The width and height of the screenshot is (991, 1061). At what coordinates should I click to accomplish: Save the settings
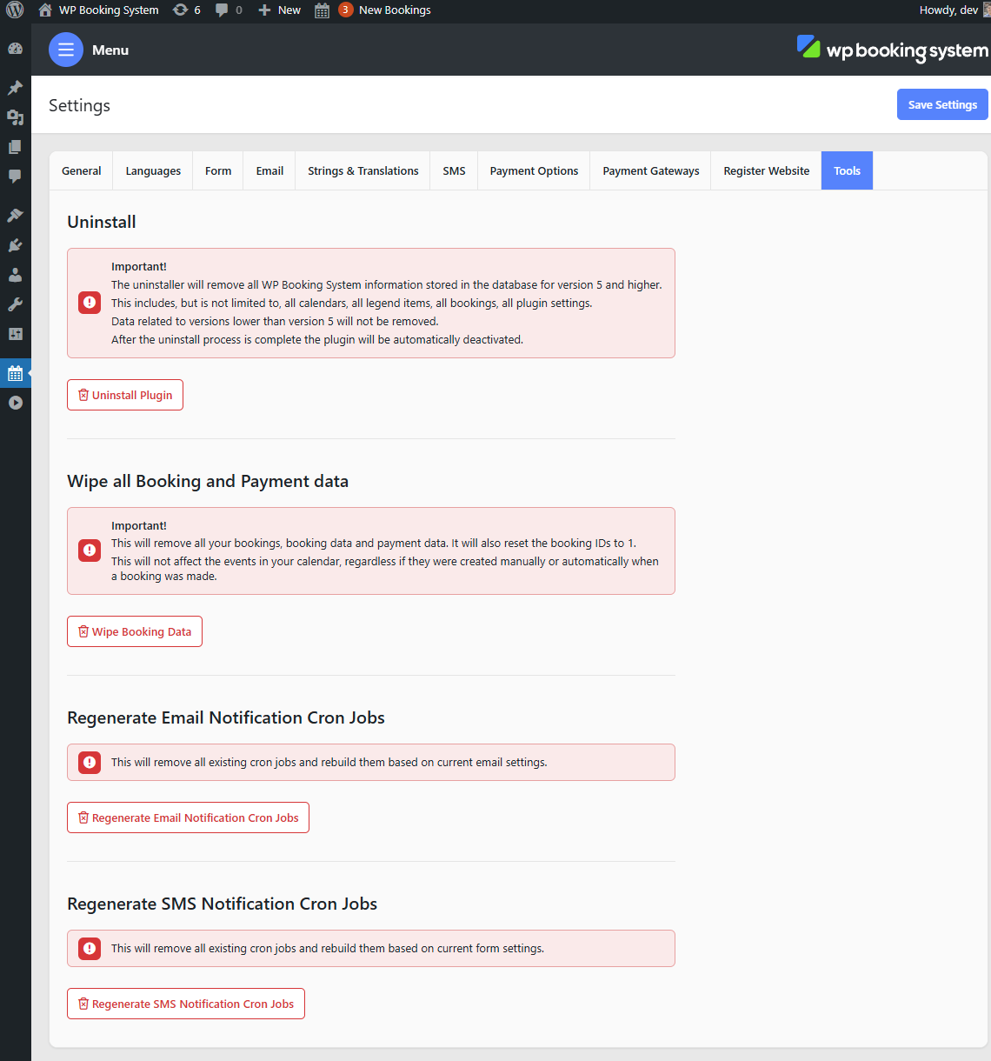click(x=942, y=104)
